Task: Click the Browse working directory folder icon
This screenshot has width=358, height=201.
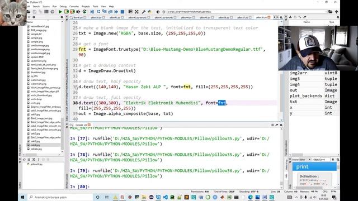Action: (x=330, y=12)
